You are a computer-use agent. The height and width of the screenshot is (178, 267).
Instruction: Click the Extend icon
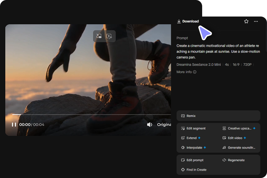pos(183,138)
